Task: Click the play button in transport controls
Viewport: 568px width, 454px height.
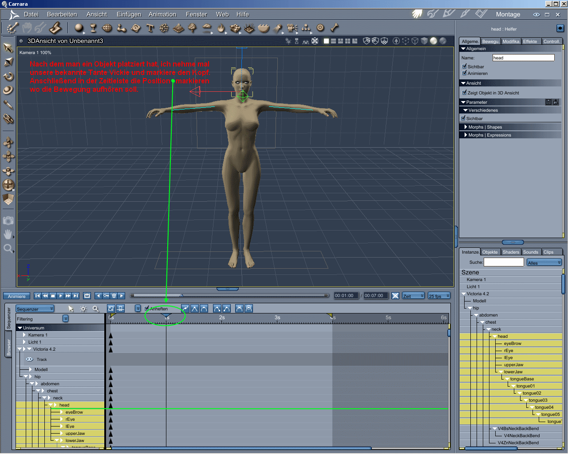Action: [x=61, y=296]
